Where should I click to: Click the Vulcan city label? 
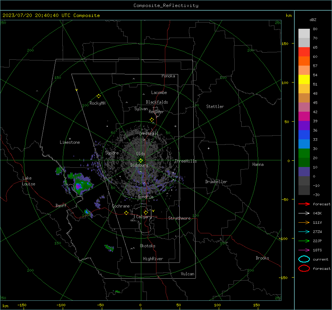click(x=188, y=274)
